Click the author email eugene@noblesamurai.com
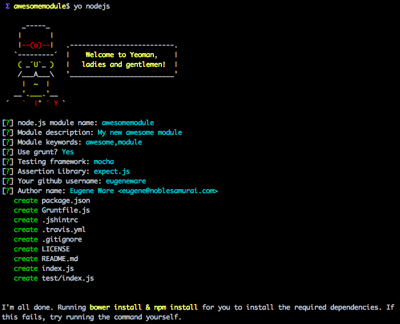Screen dimensions: 400x324 (x=168, y=191)
